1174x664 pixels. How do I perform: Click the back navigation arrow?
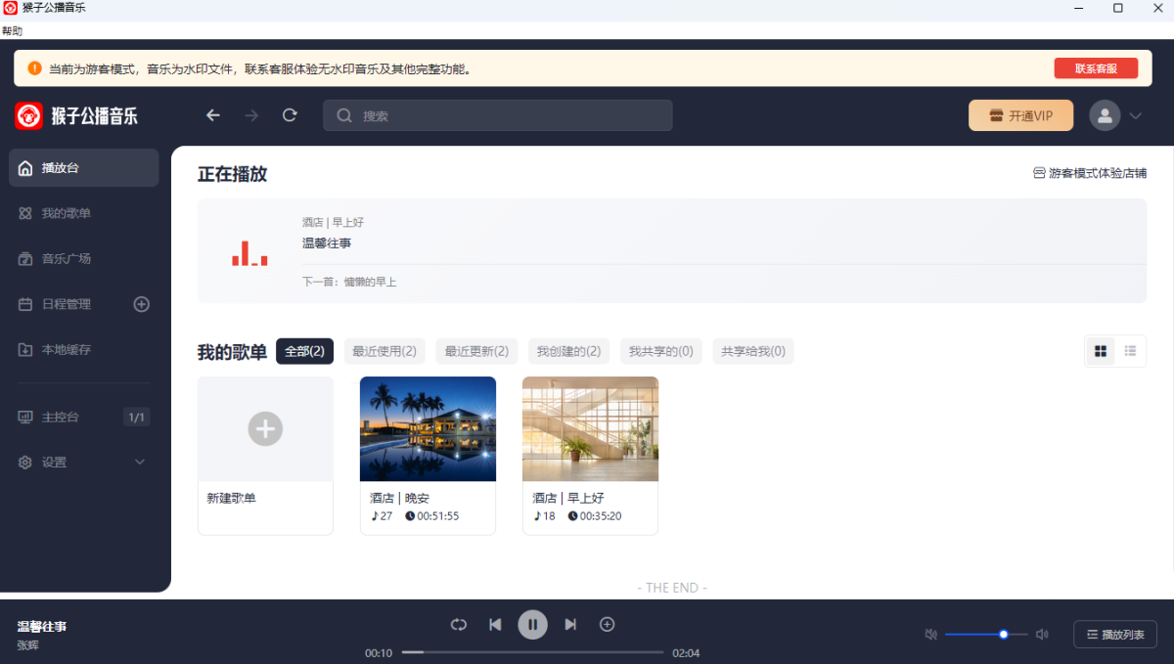[x=213, y=115]
